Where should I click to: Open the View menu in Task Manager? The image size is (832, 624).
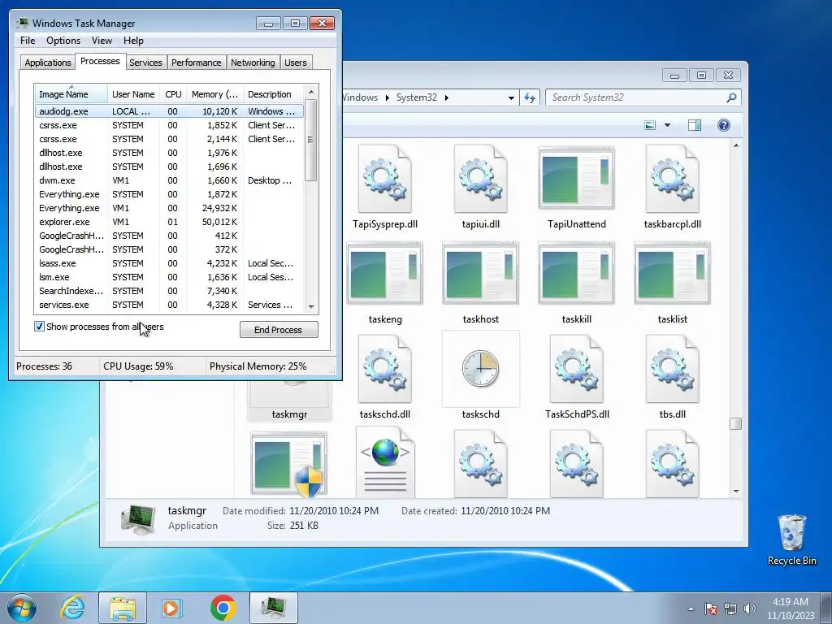pyautogui.click(x=102, y=41)
